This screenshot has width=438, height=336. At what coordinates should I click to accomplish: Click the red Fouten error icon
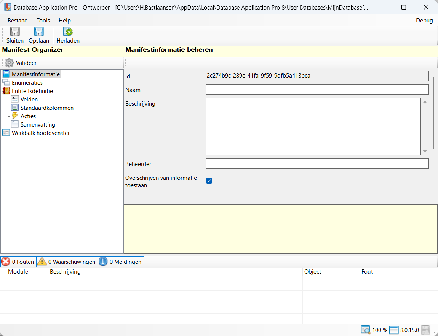(6, 262)
